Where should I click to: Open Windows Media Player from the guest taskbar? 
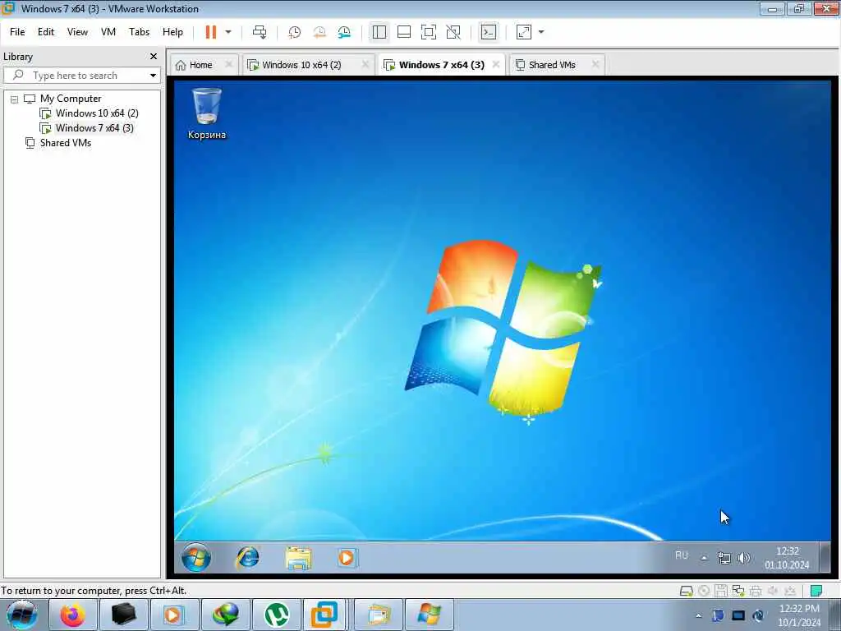(347, 558)
